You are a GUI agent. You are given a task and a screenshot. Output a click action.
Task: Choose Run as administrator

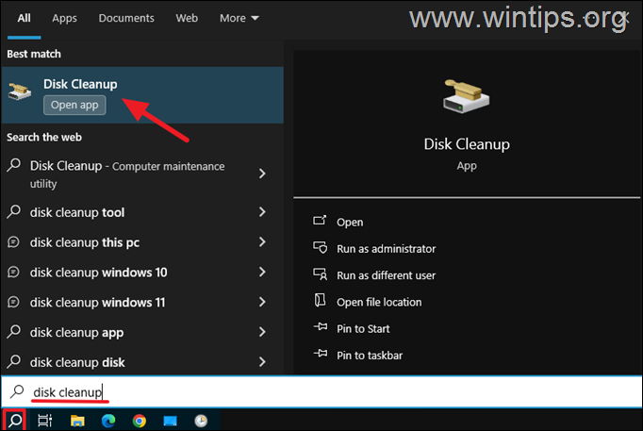386,249
